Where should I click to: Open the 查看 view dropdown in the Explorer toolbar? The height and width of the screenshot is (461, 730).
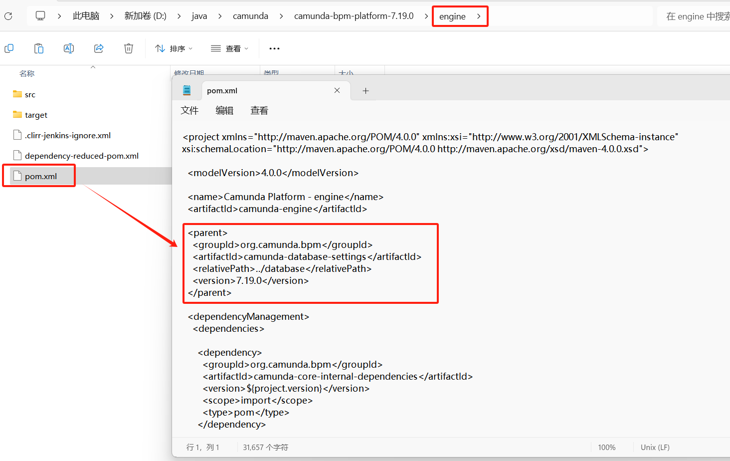[x=229, y=48]
